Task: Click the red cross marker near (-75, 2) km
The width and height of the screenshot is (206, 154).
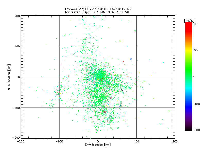Action: (x=69, y=76)
